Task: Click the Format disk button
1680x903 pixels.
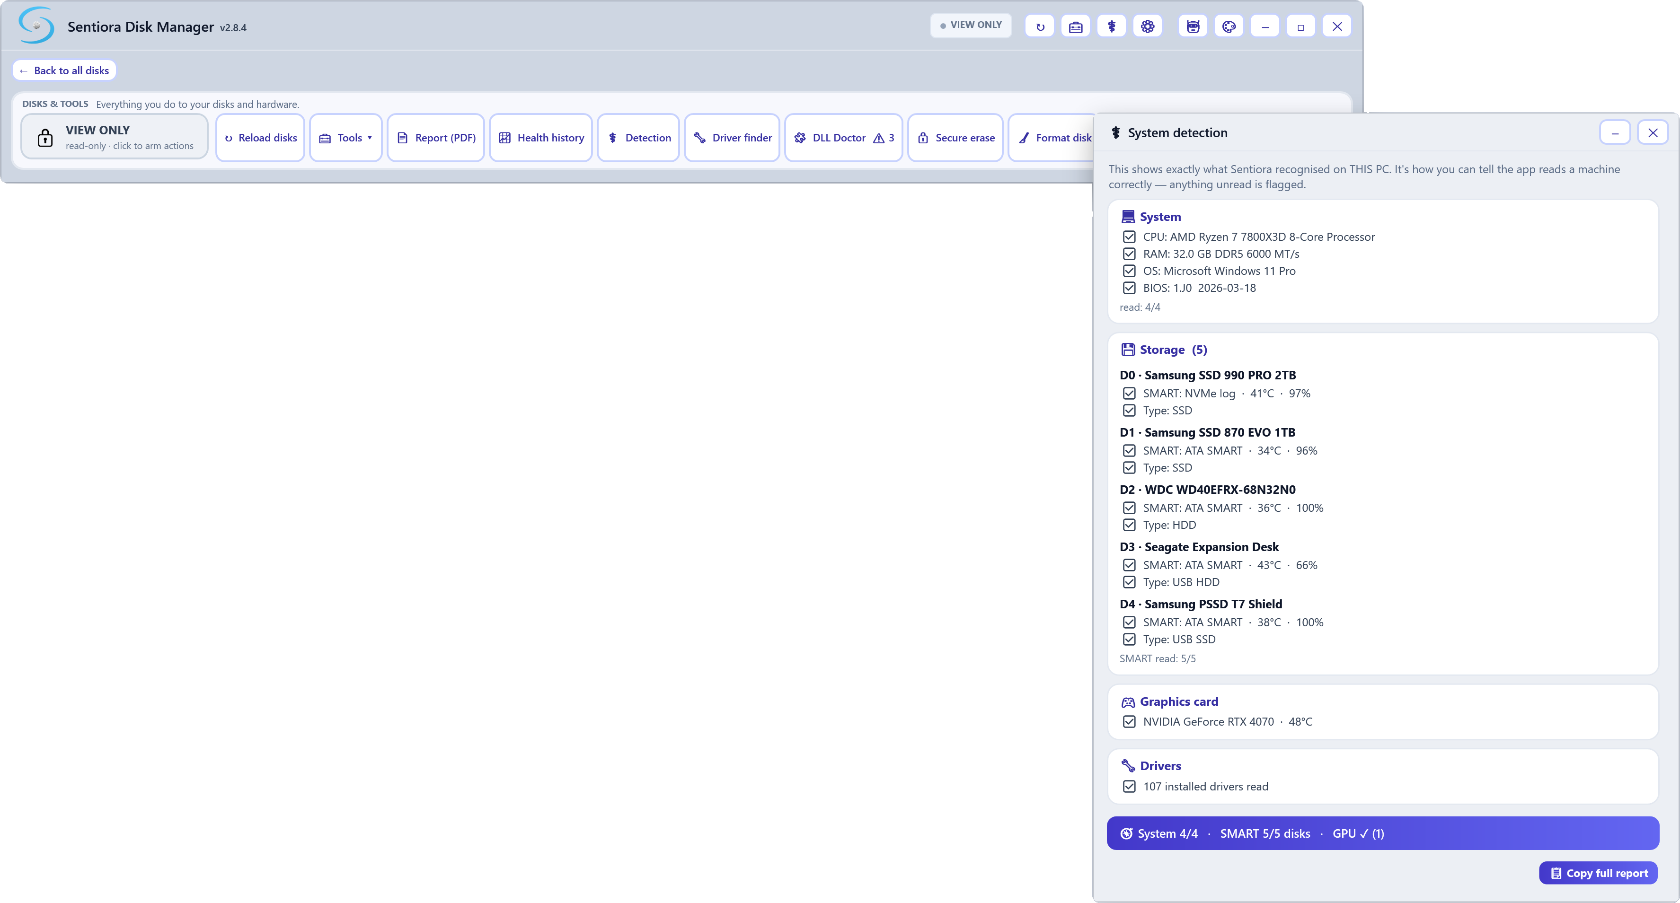Action: [1052, 138]
